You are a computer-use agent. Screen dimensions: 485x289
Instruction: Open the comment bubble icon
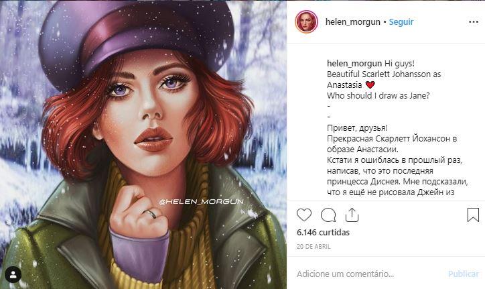328,215
